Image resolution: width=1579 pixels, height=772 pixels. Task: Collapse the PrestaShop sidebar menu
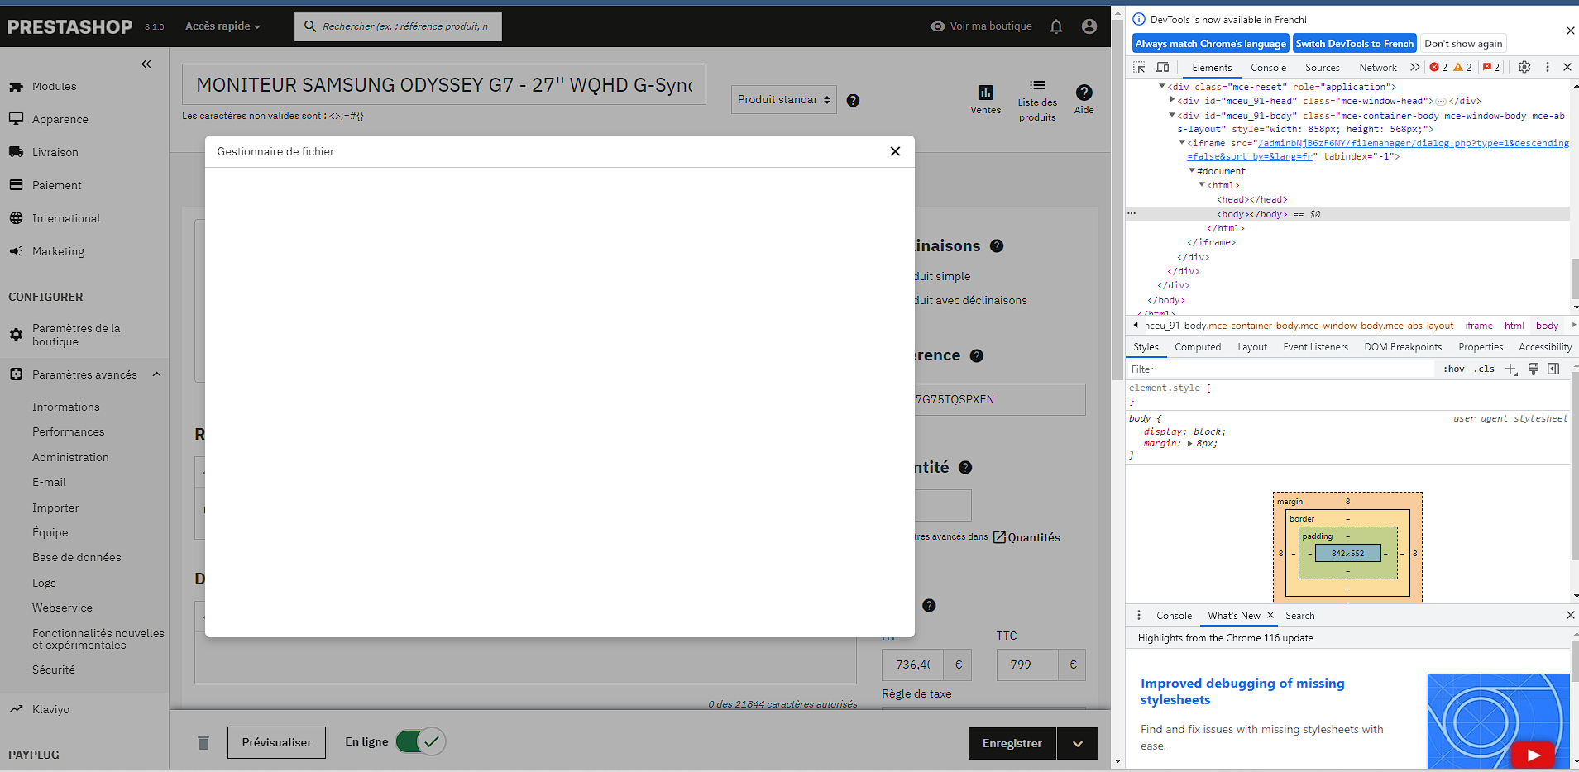tap(146, 64)
